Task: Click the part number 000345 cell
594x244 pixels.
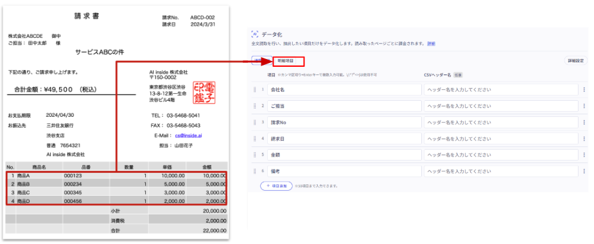Action: point(73,193)
